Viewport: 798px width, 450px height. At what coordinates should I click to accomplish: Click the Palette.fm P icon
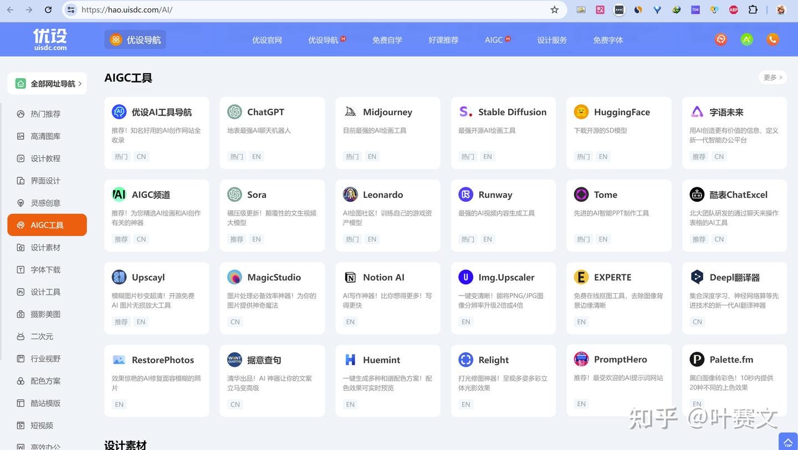pyautogui.click(x=697, y=359)
